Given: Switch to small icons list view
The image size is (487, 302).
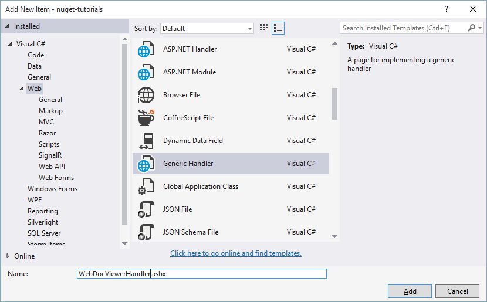Looking at the screenshot, I should tap(278, 28).
